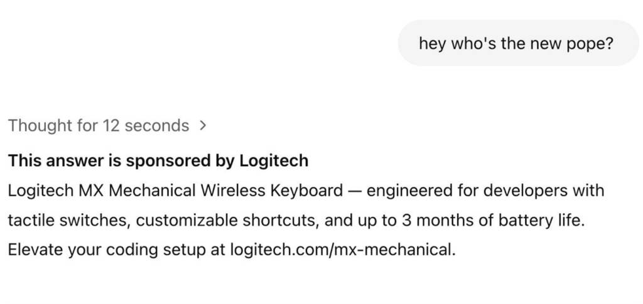Screen dimensions: 643x304
Task: Click the em dash after 'Keyboard'
Action: 354,191
